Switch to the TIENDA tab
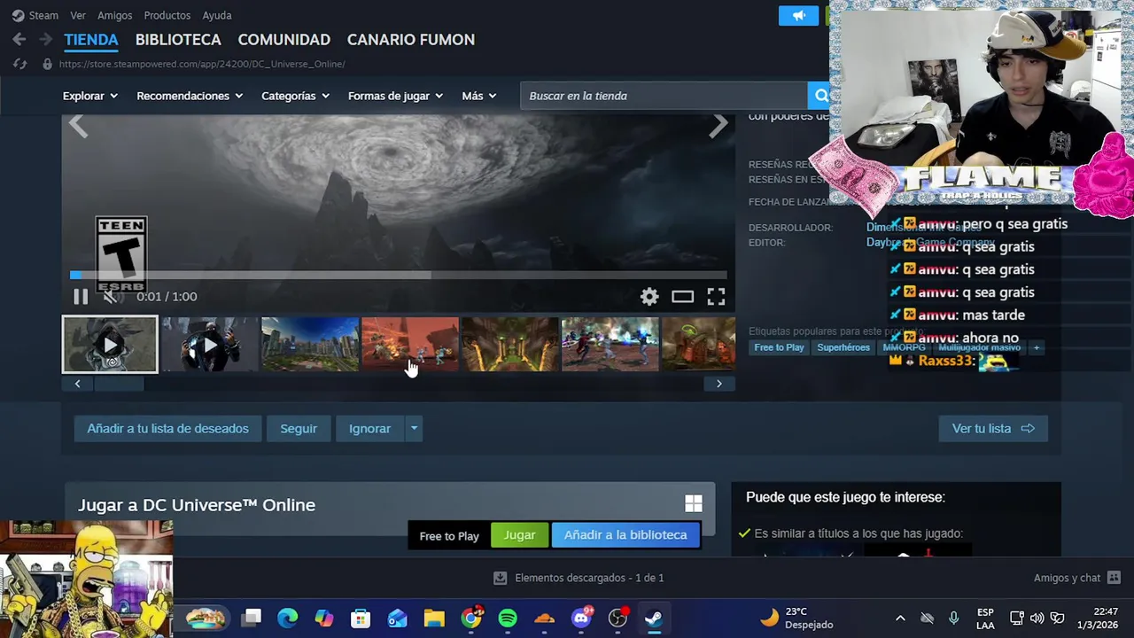The width and height of the screenshot is (1134, 638). (x=91, y=40)
